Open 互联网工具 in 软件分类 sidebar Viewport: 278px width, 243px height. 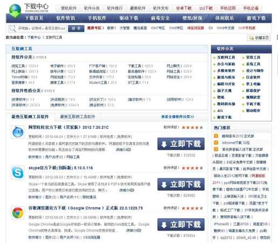coord(226,57)
